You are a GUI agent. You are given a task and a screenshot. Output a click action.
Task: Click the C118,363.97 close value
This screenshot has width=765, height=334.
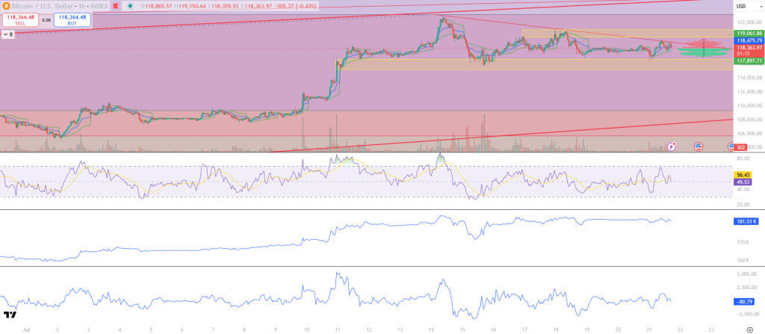(x=258, y=6)
